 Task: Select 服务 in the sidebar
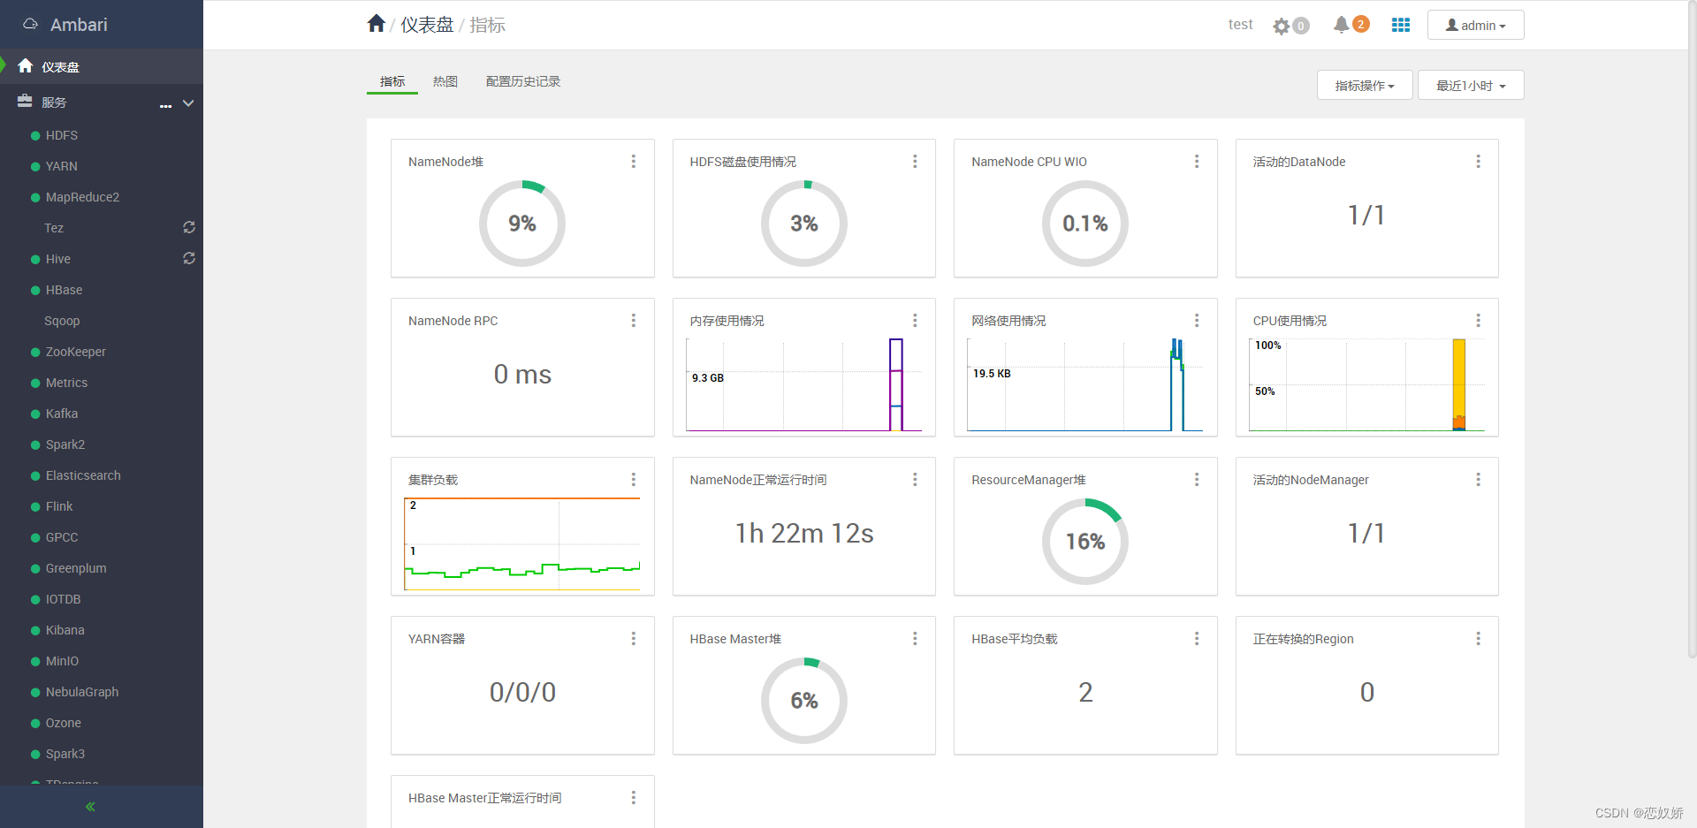point(54,103)
